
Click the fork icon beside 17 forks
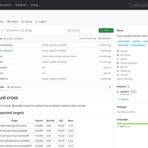pos(118,75)
